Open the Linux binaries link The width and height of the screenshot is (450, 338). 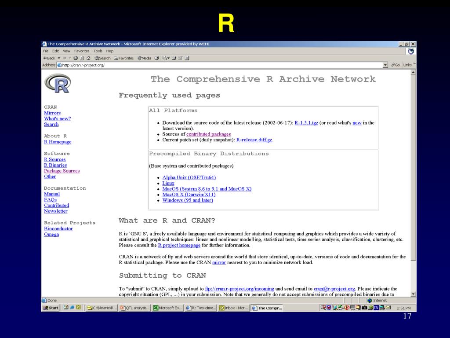point(168,183)
